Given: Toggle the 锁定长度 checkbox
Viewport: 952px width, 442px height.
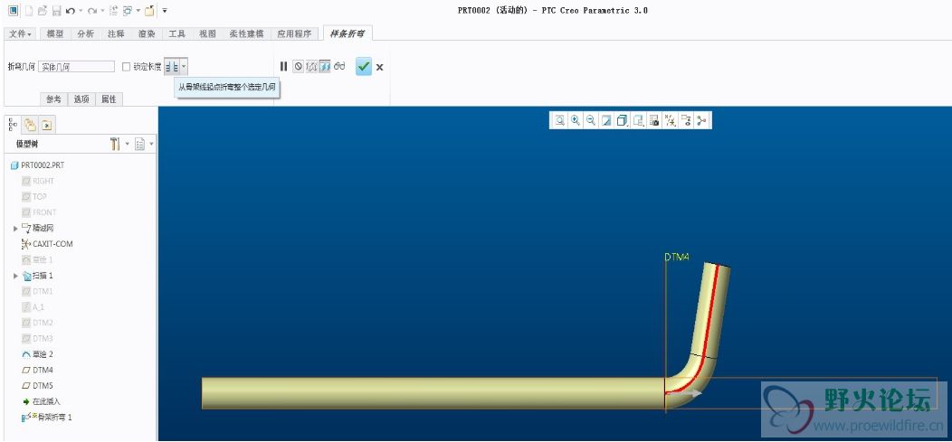Looking at the screenshot, I should [x=126, y=67].
